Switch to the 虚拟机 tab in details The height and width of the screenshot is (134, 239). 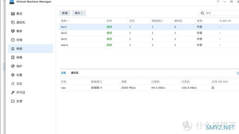[x=75, y=73]
